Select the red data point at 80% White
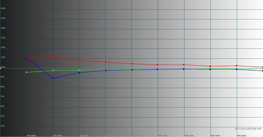The image size is (263, 137). tap(210, 66)
